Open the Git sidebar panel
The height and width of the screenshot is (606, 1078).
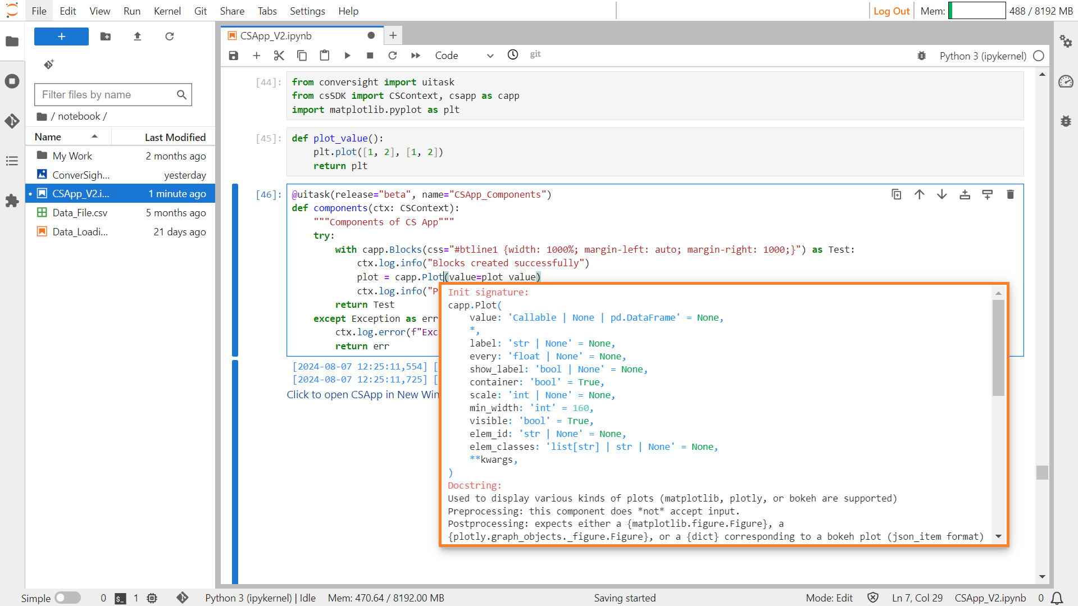[x=12, y=121]
